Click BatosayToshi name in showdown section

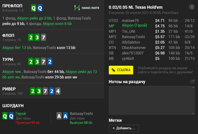tap(81, 114)
